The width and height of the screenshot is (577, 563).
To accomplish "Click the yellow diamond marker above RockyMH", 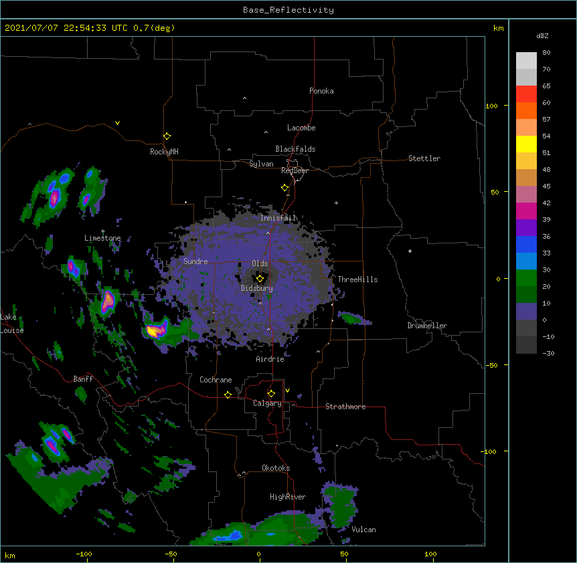I will click(x=167, y=136).
